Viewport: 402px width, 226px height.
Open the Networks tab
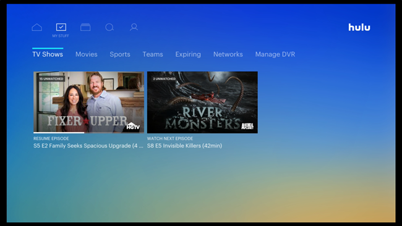[x=228, y=54]
